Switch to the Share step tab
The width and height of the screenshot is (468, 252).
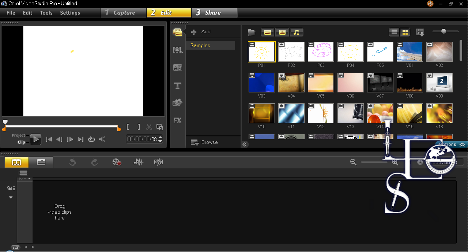[214, 12]
